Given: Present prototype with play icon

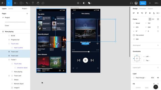Looking at the screenshot, I should (x=150, y=3).
